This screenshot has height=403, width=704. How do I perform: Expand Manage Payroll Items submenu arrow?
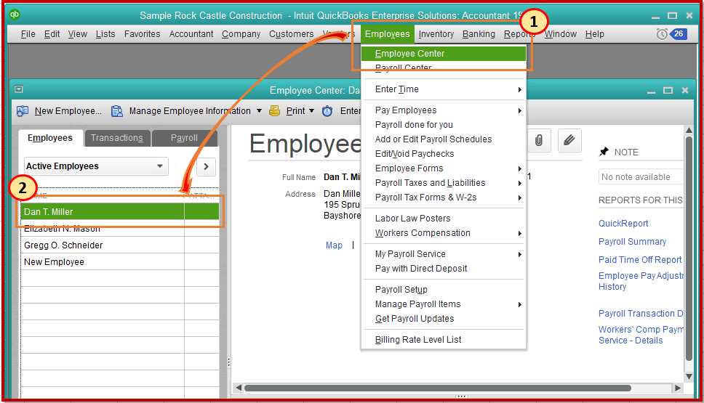pos(519,305)
